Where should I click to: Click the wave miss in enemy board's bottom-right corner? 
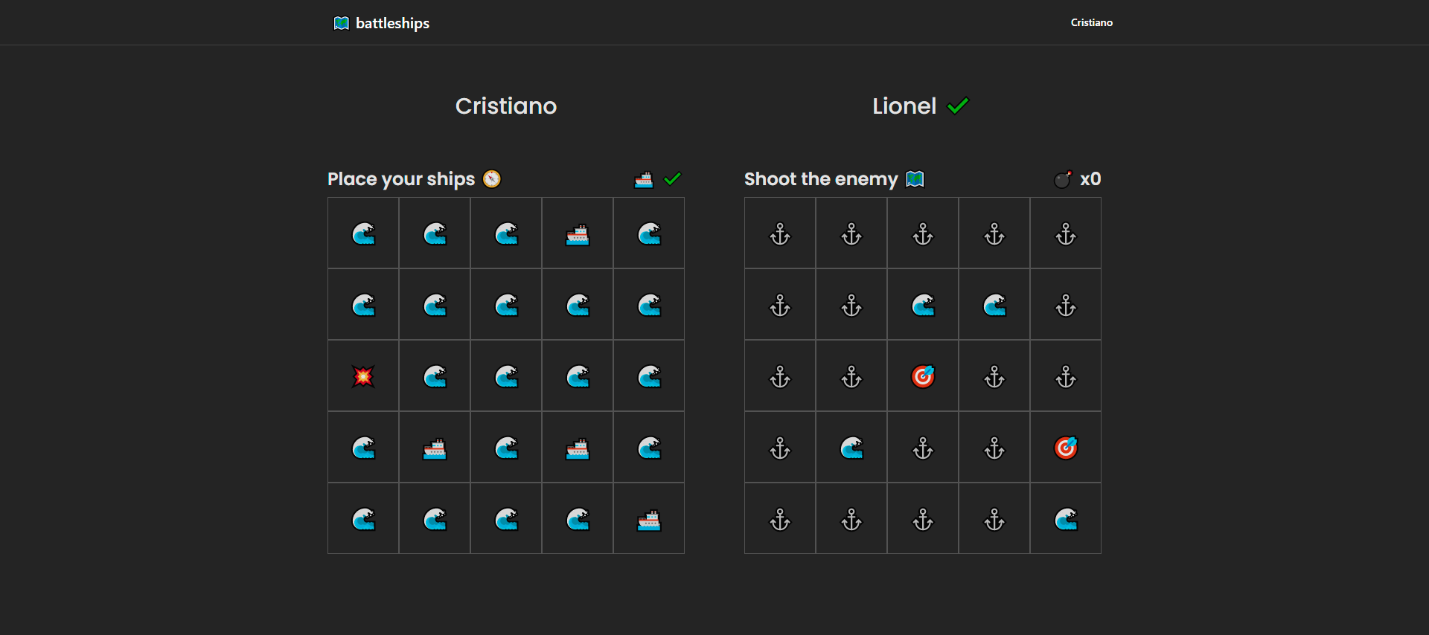[1066, 519]
